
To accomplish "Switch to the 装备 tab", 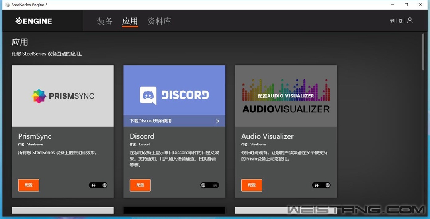I will coord(105,21).
